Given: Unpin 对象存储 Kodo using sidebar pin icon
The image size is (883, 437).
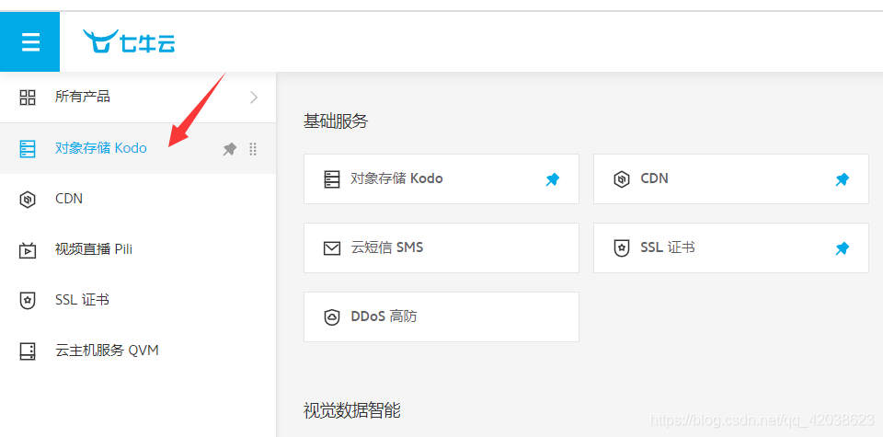Looking at the screenshot, I should (230, 149).
